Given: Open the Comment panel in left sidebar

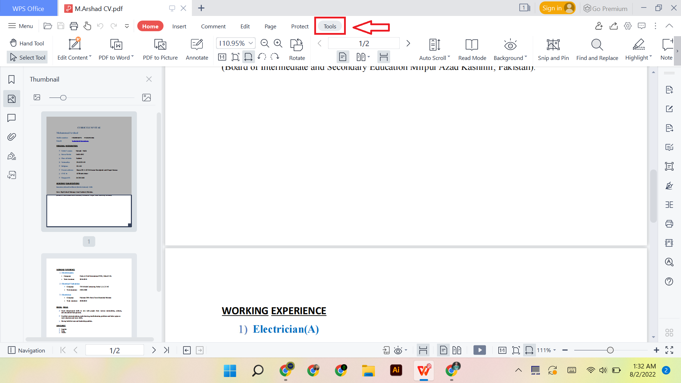Looking at the screenshot, I should click(12, 118).
